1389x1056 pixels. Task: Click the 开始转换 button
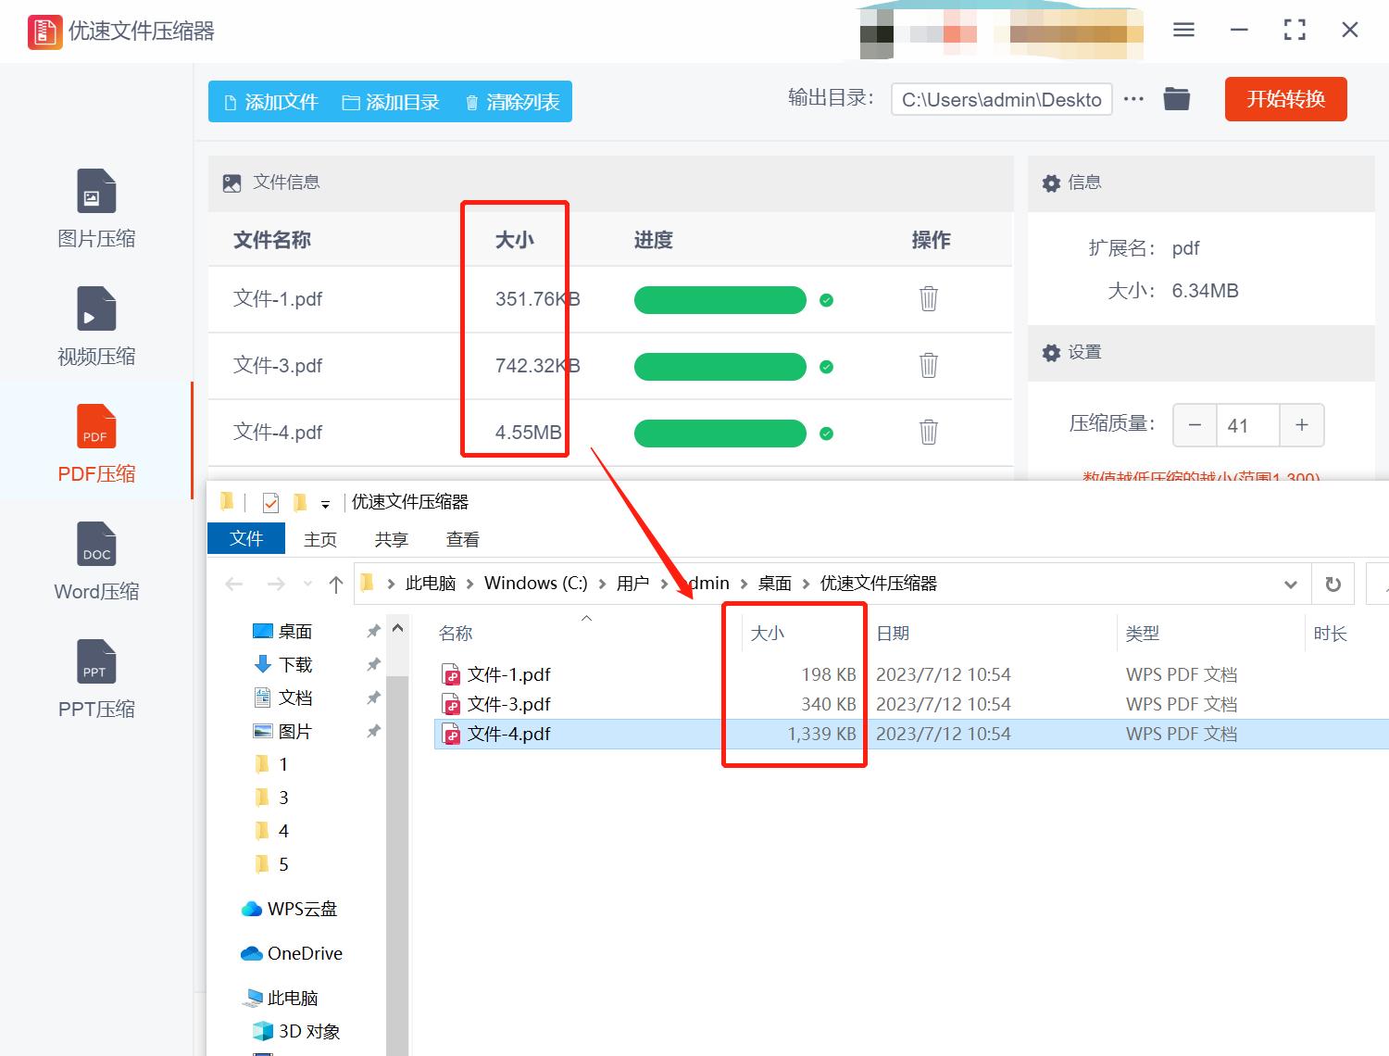pyautogui.click(x=1285, y=99)
